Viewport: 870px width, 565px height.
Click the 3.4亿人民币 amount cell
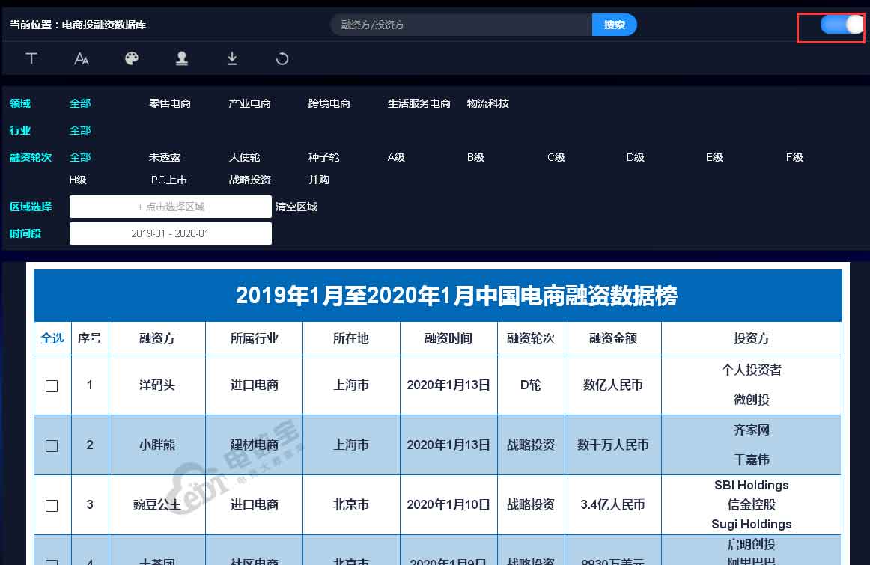click(613, 504)
